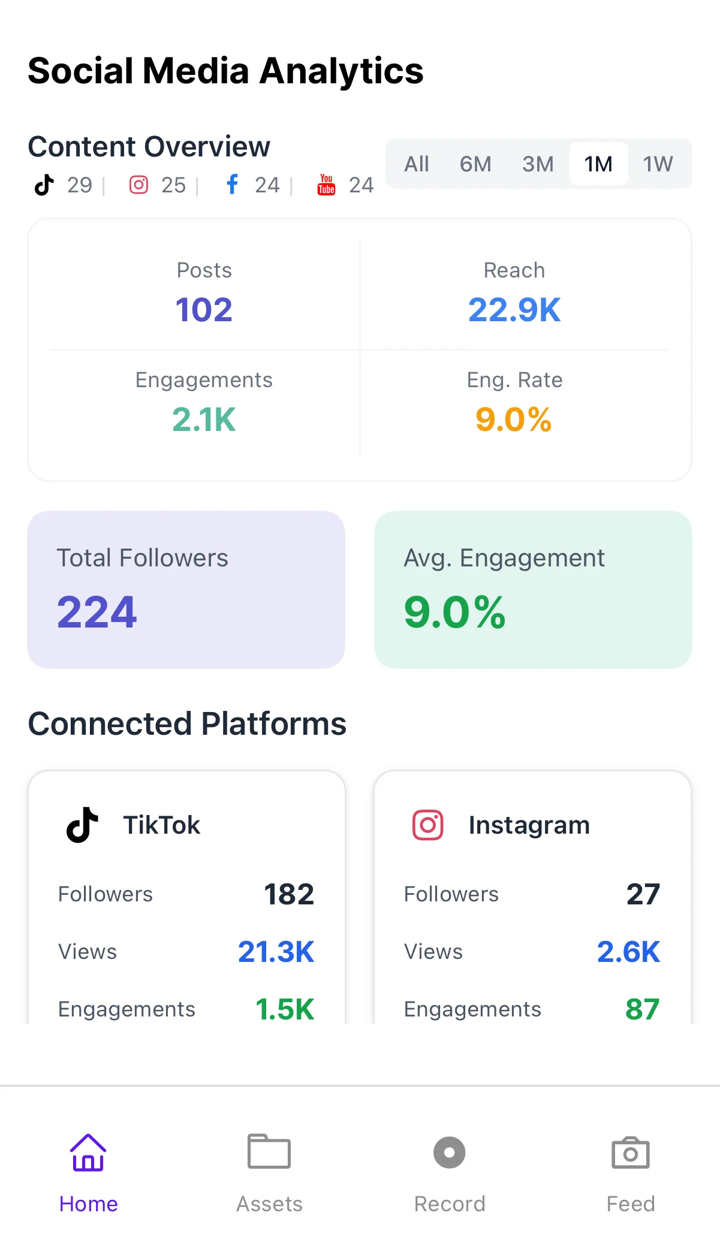Open the Assets folder icon

click(269, 1151)
